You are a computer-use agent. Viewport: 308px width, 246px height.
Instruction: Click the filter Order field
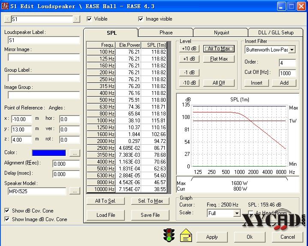click(x=287, y=63)
